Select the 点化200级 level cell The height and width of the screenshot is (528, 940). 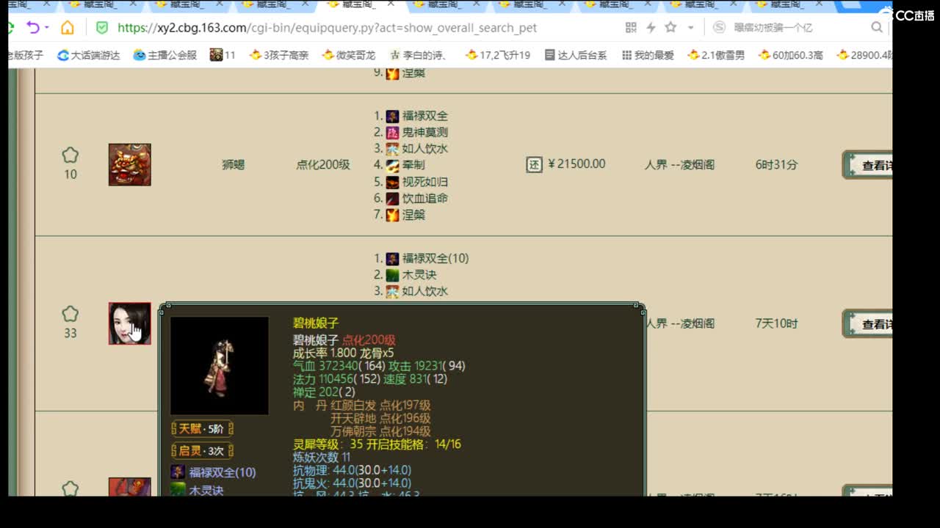coord(323,164)
